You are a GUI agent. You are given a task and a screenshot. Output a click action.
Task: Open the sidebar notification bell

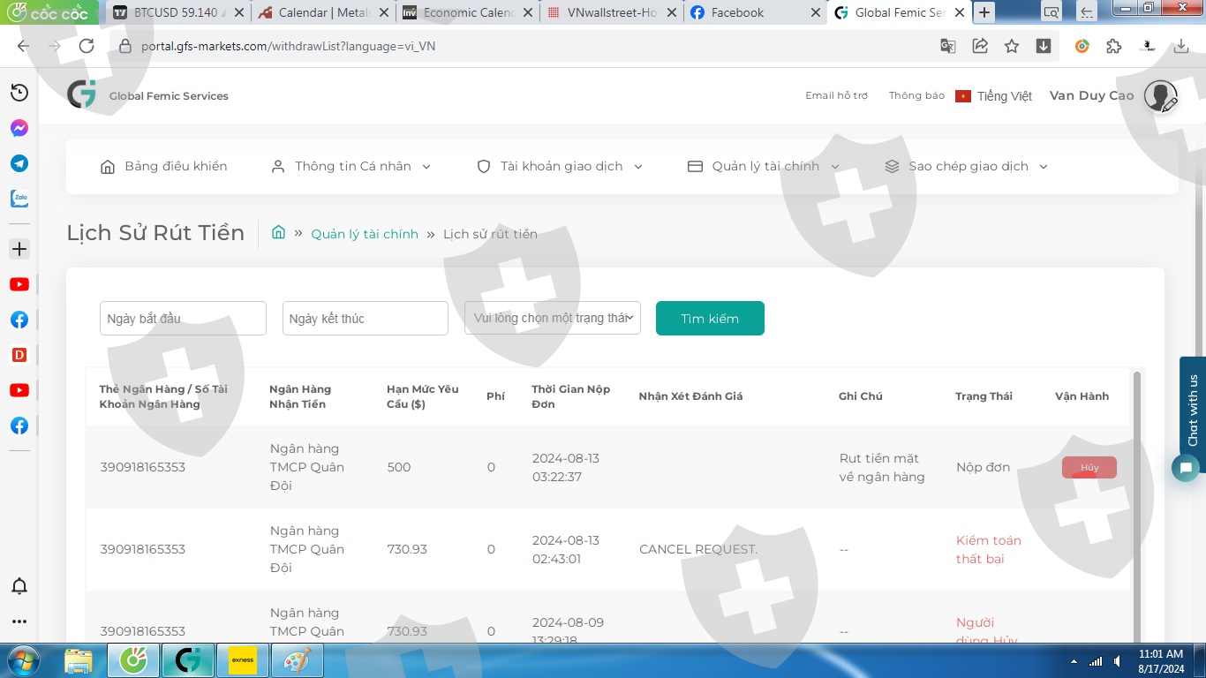[19, 586]
